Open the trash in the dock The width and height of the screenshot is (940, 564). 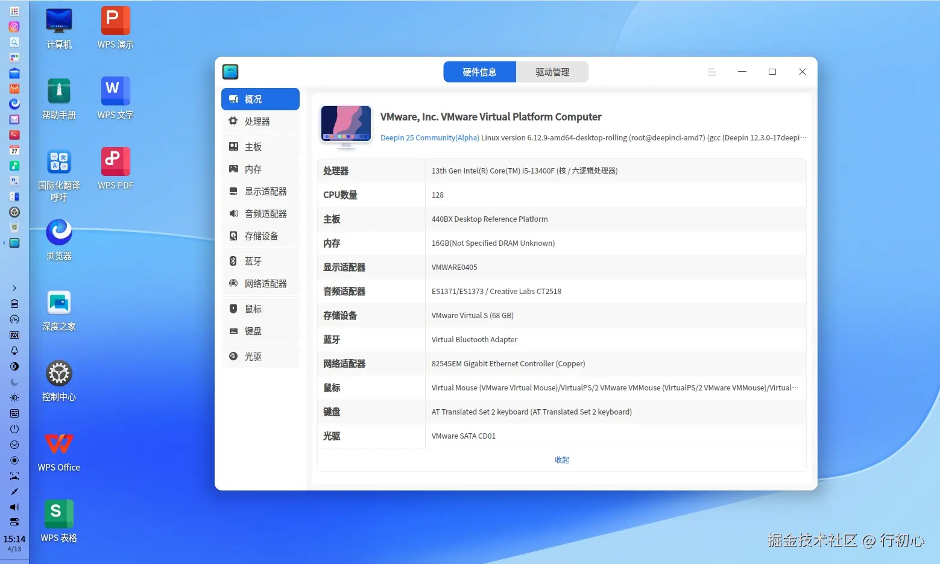[x=14, y=228]
